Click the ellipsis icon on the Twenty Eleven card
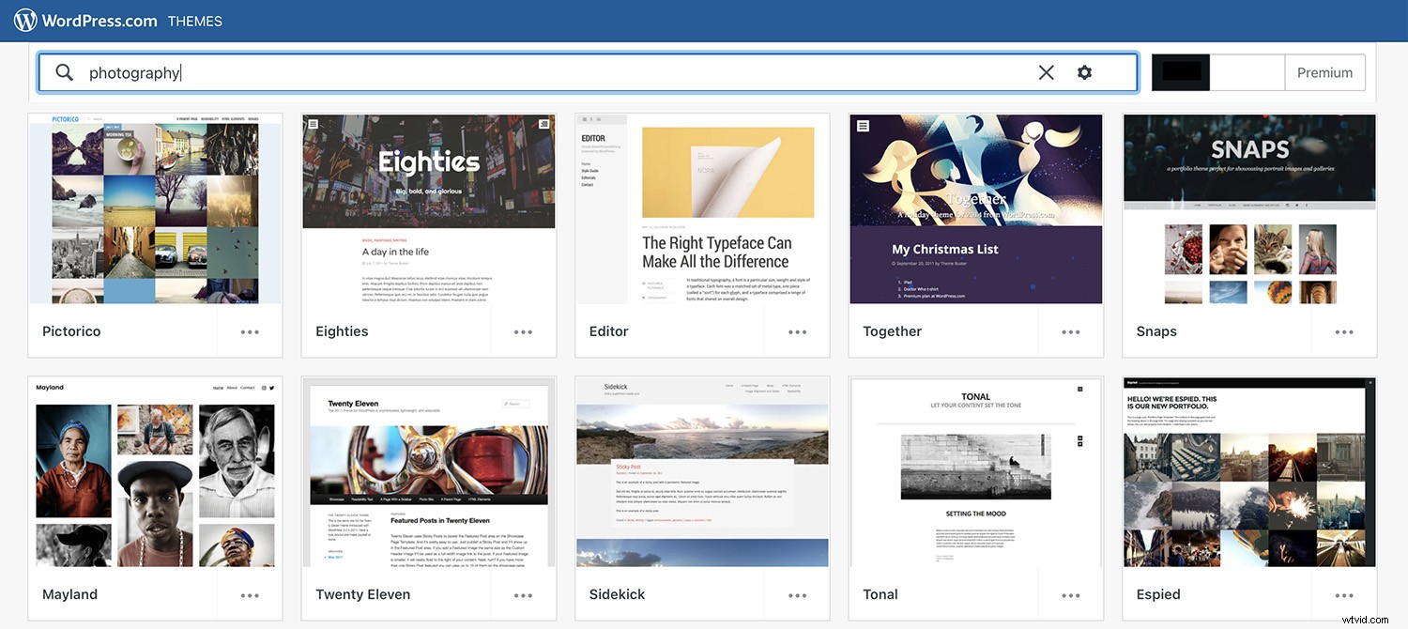The height and width of the screenshot is (629, 1408). click(522, 595)
